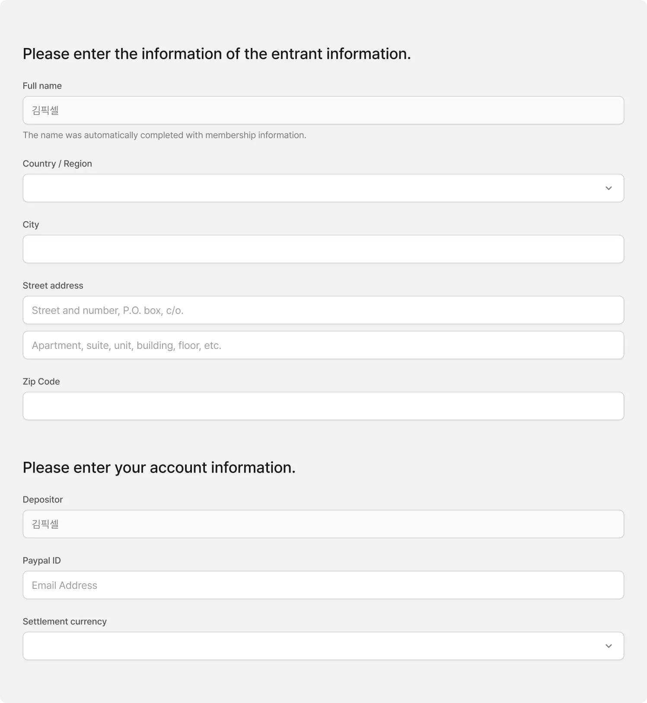647x703 pixels.
Task: Open the Settlement currency dropdown
Action: pyautogui.click(x=323, y=646)
